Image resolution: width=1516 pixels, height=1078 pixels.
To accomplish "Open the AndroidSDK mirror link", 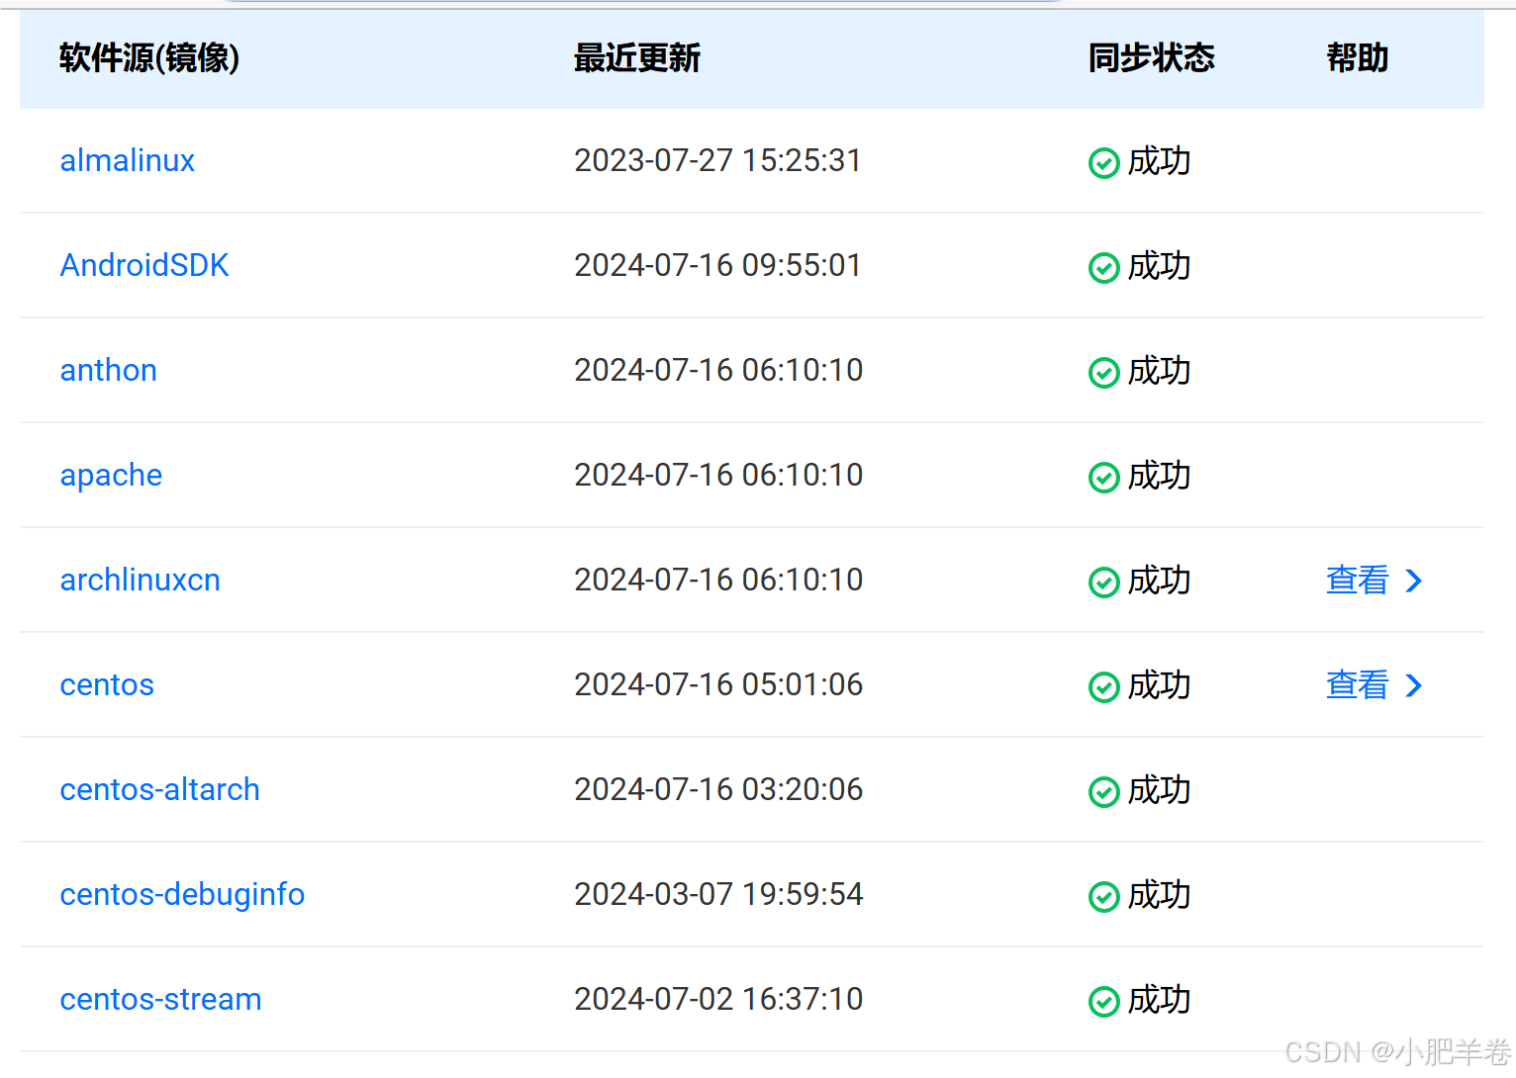I will pyautogui.click(x=144, y=265).
